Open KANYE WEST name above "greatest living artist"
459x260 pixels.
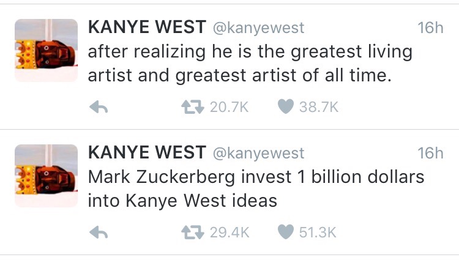click(147, 28)
